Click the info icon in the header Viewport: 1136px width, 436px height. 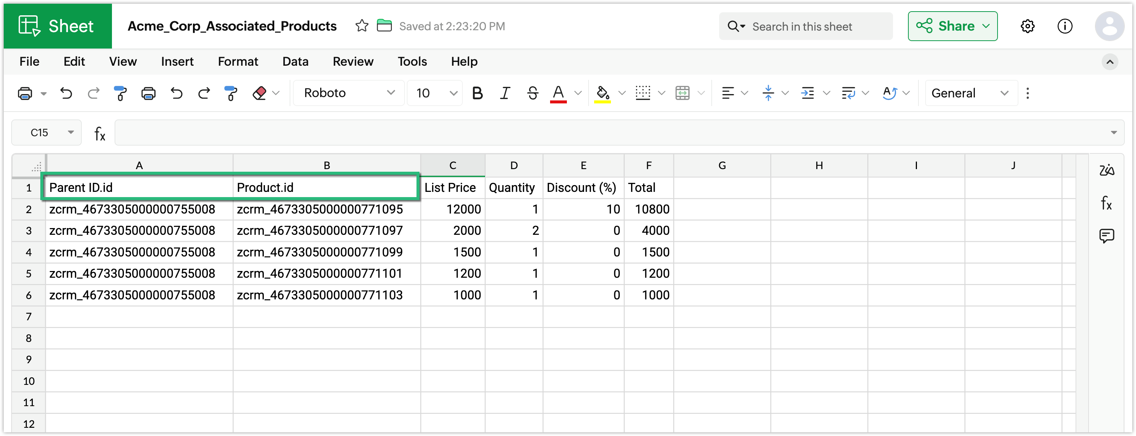(1065, 27)
